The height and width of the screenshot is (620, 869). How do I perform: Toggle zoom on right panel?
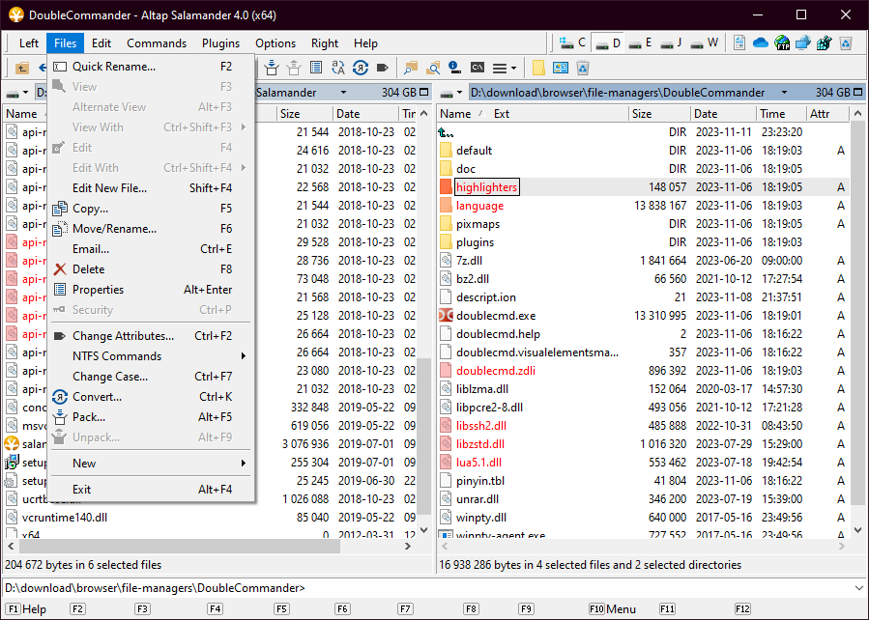pos(857,93)
